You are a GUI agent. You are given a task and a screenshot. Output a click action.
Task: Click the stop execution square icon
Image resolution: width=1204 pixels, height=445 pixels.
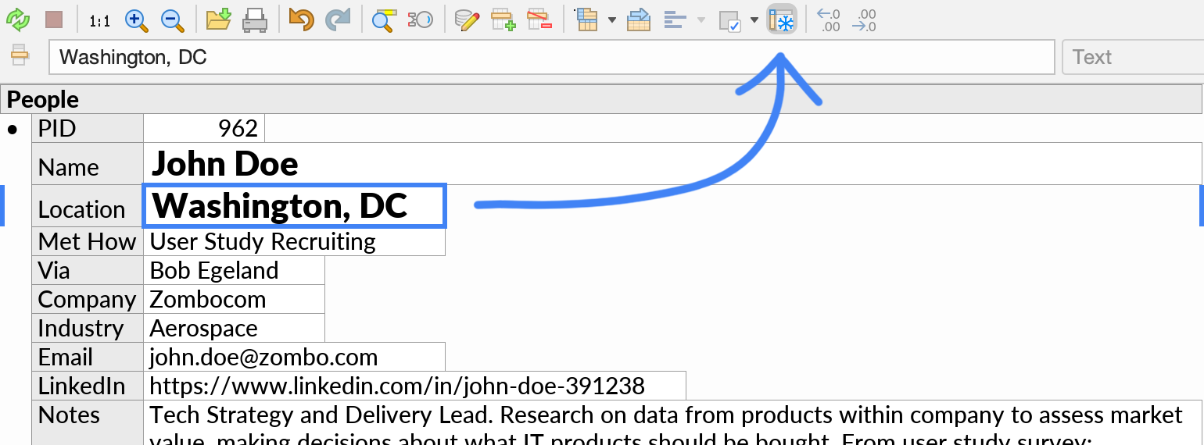(53, 20)
